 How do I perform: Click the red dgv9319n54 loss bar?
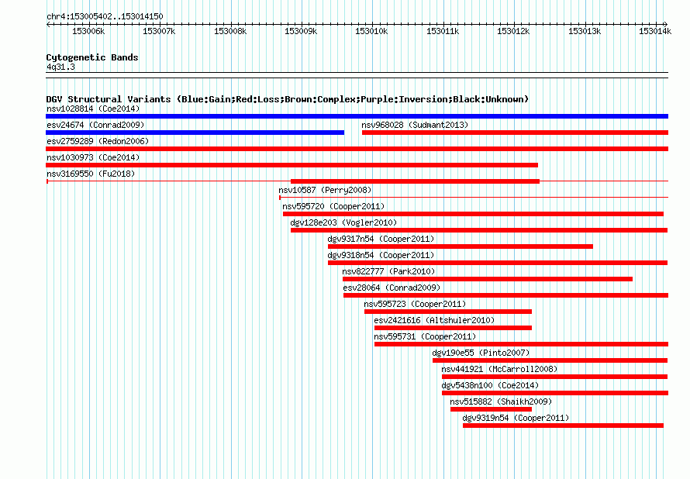pos(564,426)
